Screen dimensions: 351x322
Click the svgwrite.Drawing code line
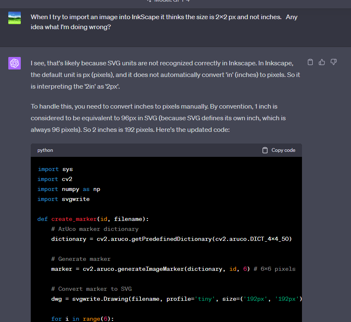pyautogui.click(x=174, y=299)
